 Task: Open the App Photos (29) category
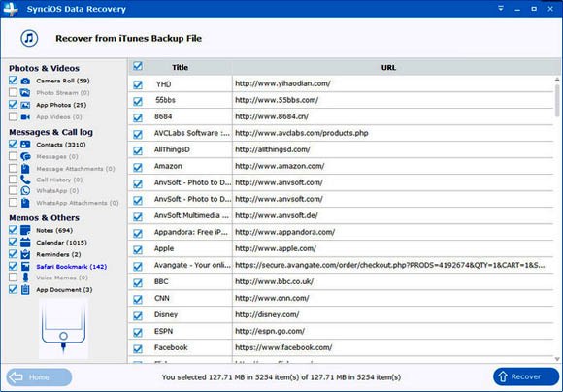click(x=61, y=105)
